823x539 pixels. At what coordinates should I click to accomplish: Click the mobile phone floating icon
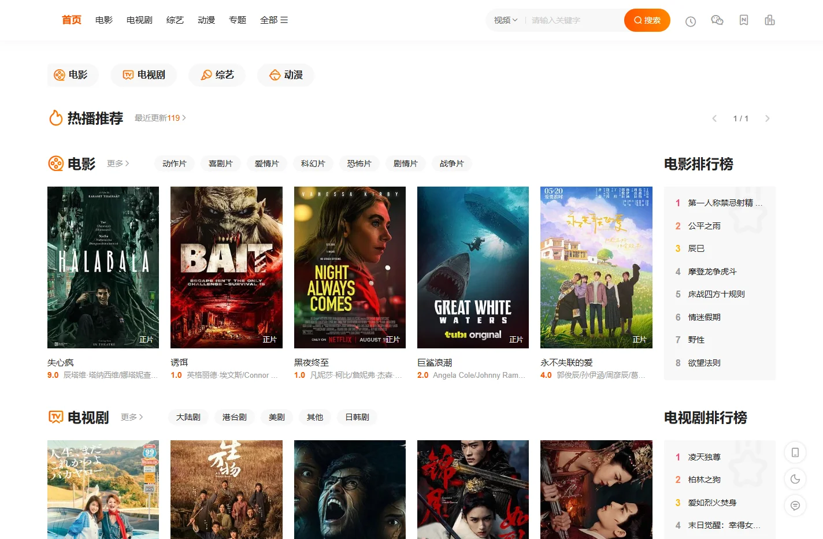(795, 452)
